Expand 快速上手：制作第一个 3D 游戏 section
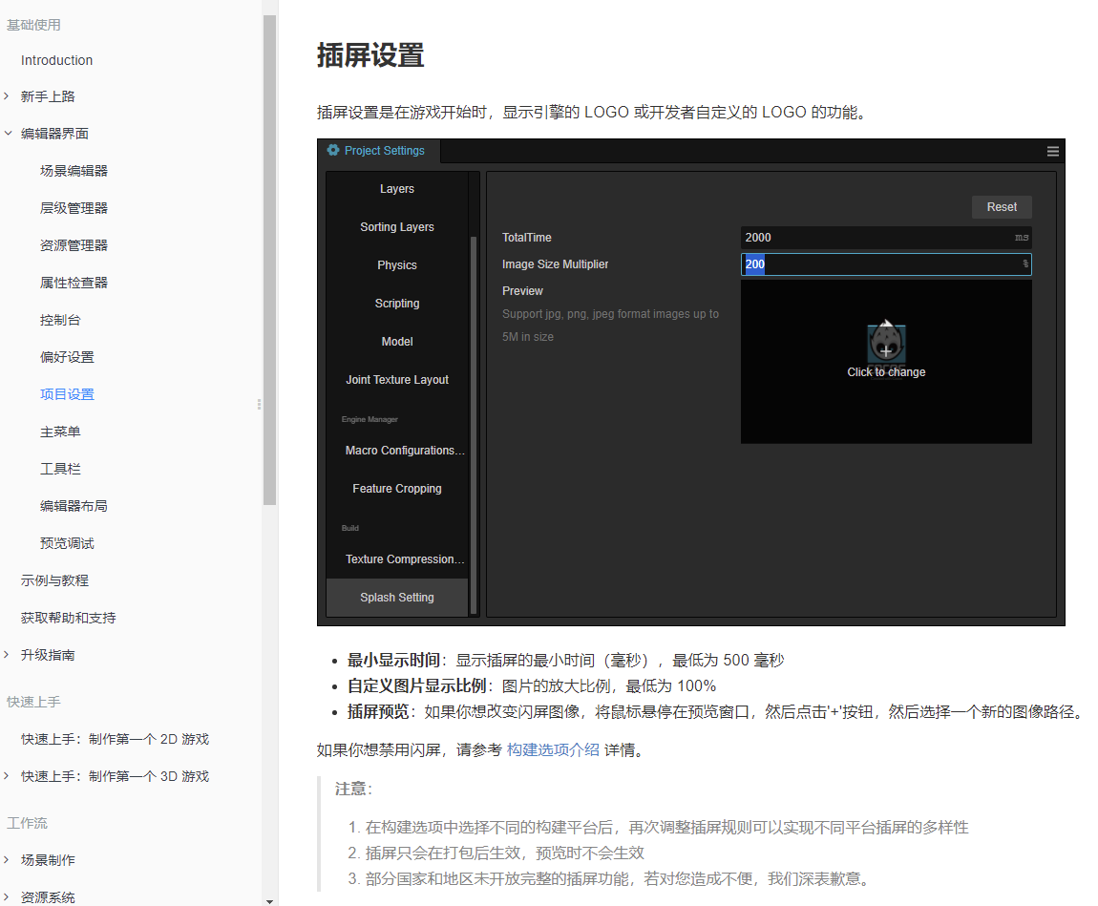The height and width of the screenshot is (906, 1098). (x=7, y=776)
